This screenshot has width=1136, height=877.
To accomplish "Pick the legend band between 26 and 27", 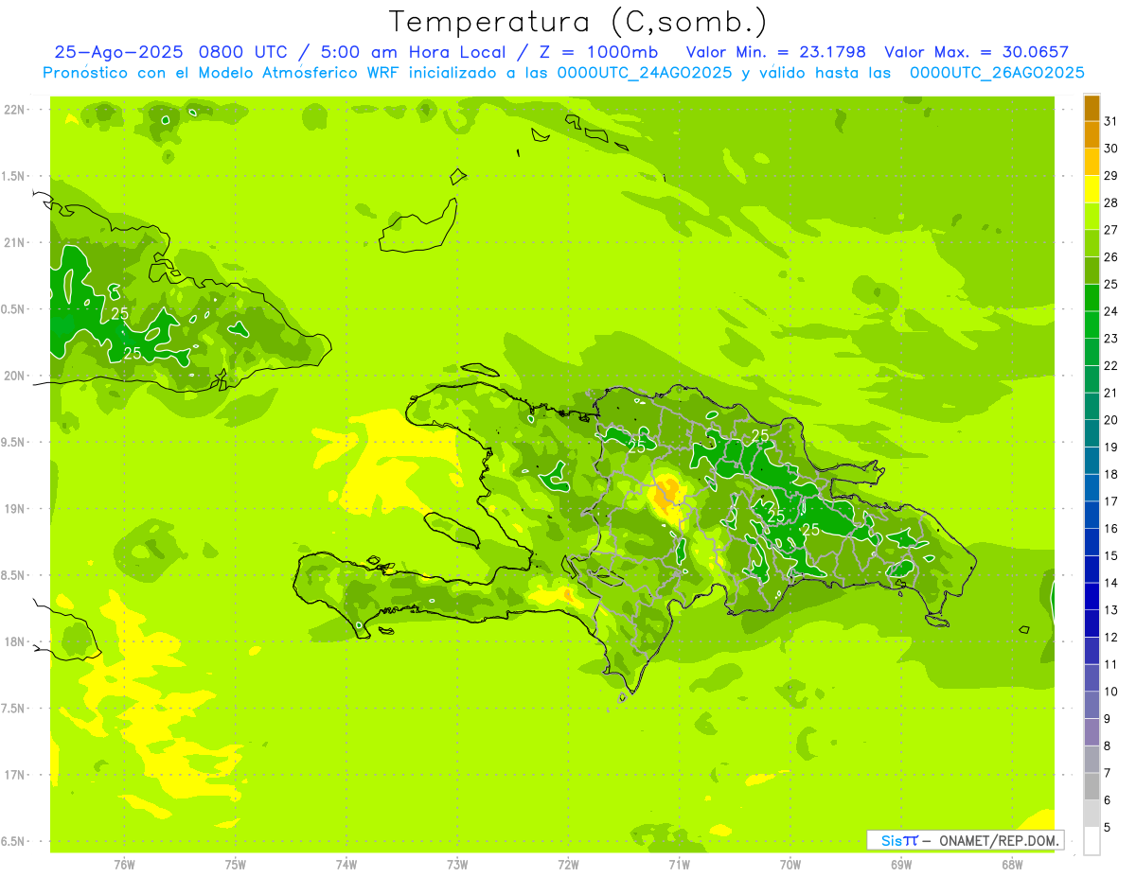I will click(1092, 243).
